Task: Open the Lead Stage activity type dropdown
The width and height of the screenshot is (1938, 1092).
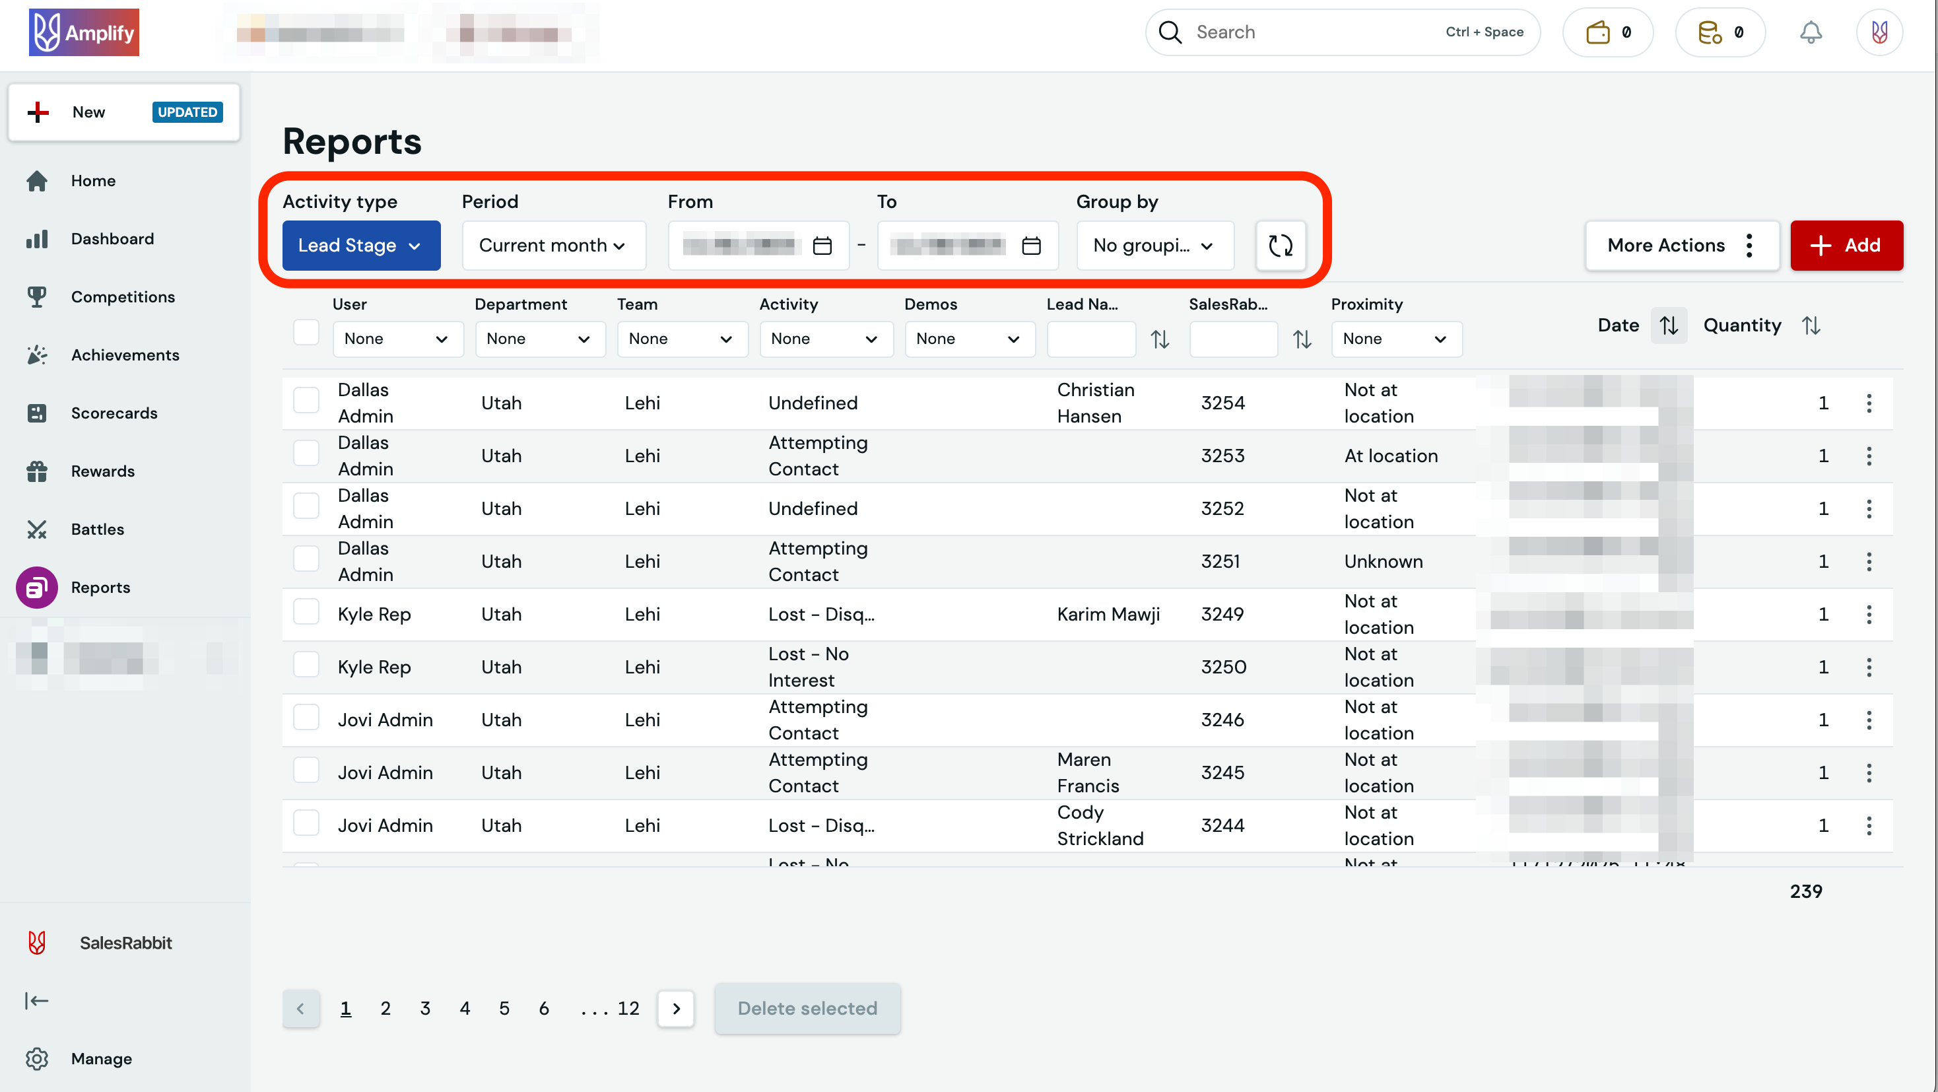Action: click(x=361, y=246)
